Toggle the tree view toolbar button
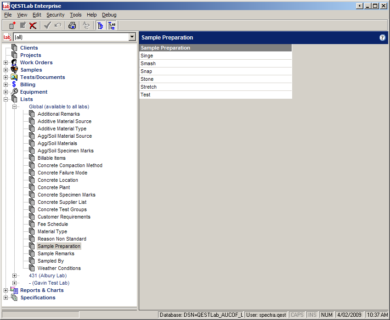Screen dimensions: 390x320 click(x=100, y=25)
